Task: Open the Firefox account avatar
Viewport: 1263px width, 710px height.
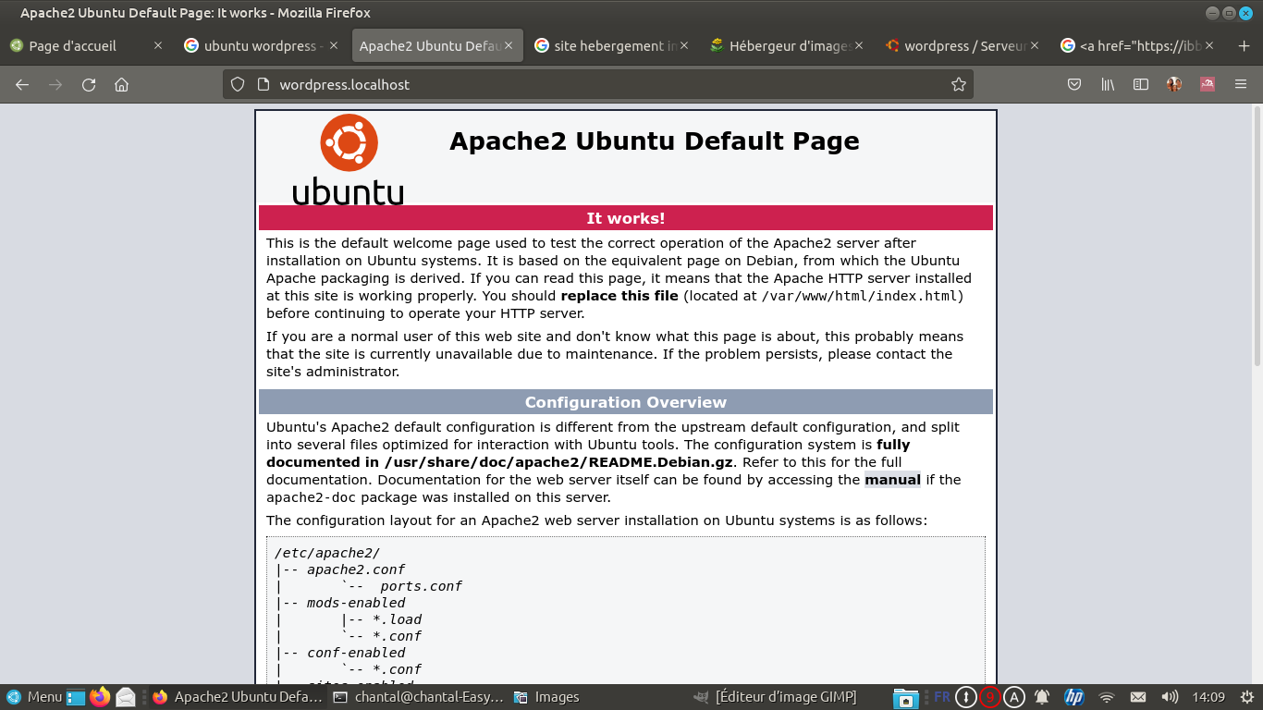Action: pyautogui.click(x=1174, y=84)
